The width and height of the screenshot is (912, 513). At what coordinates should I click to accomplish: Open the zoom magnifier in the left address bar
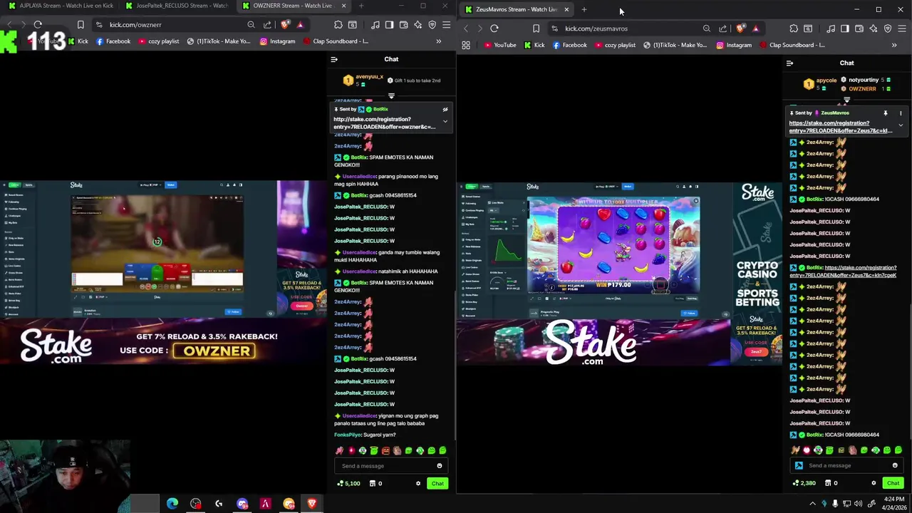(x=251, y=24)
